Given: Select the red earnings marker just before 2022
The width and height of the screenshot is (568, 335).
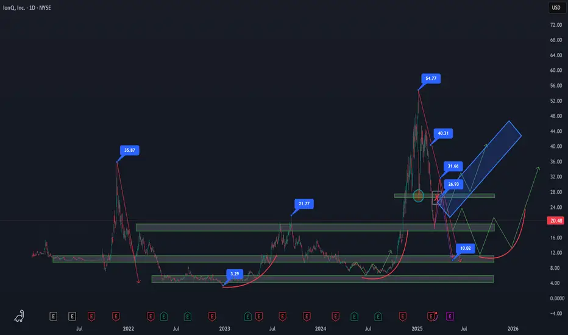Looking at the screenshot, I should [x=116, y=317].
